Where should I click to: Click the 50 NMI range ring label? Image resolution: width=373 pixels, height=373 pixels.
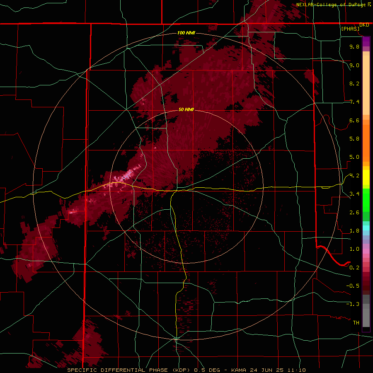point(186,109)
